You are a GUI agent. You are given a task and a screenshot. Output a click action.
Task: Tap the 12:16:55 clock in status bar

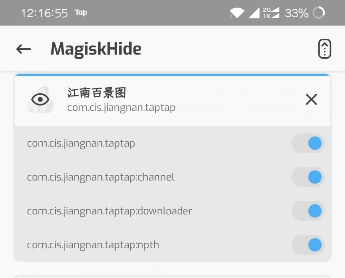coord(45,13)
